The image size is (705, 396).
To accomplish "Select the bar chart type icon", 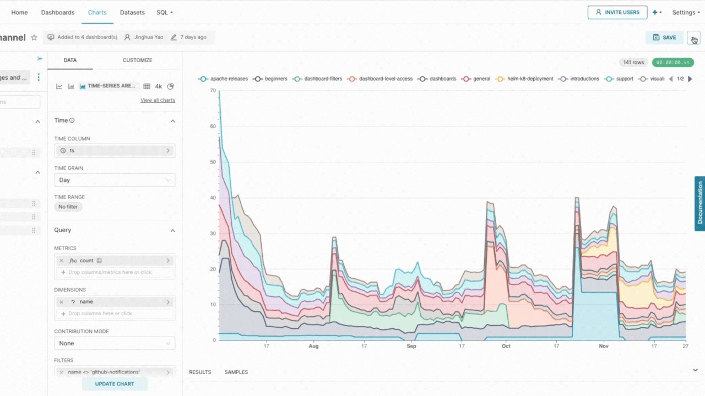I will pyautogui.click(x=71, y=86).
